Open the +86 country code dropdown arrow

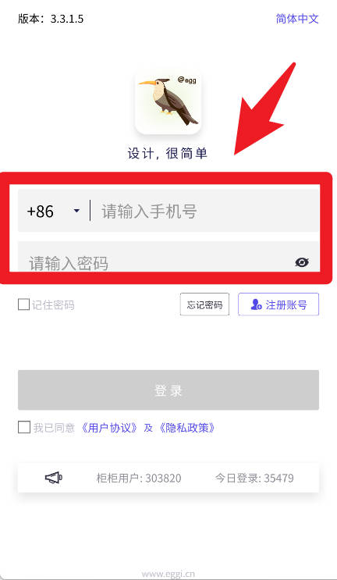click(76, 211)
